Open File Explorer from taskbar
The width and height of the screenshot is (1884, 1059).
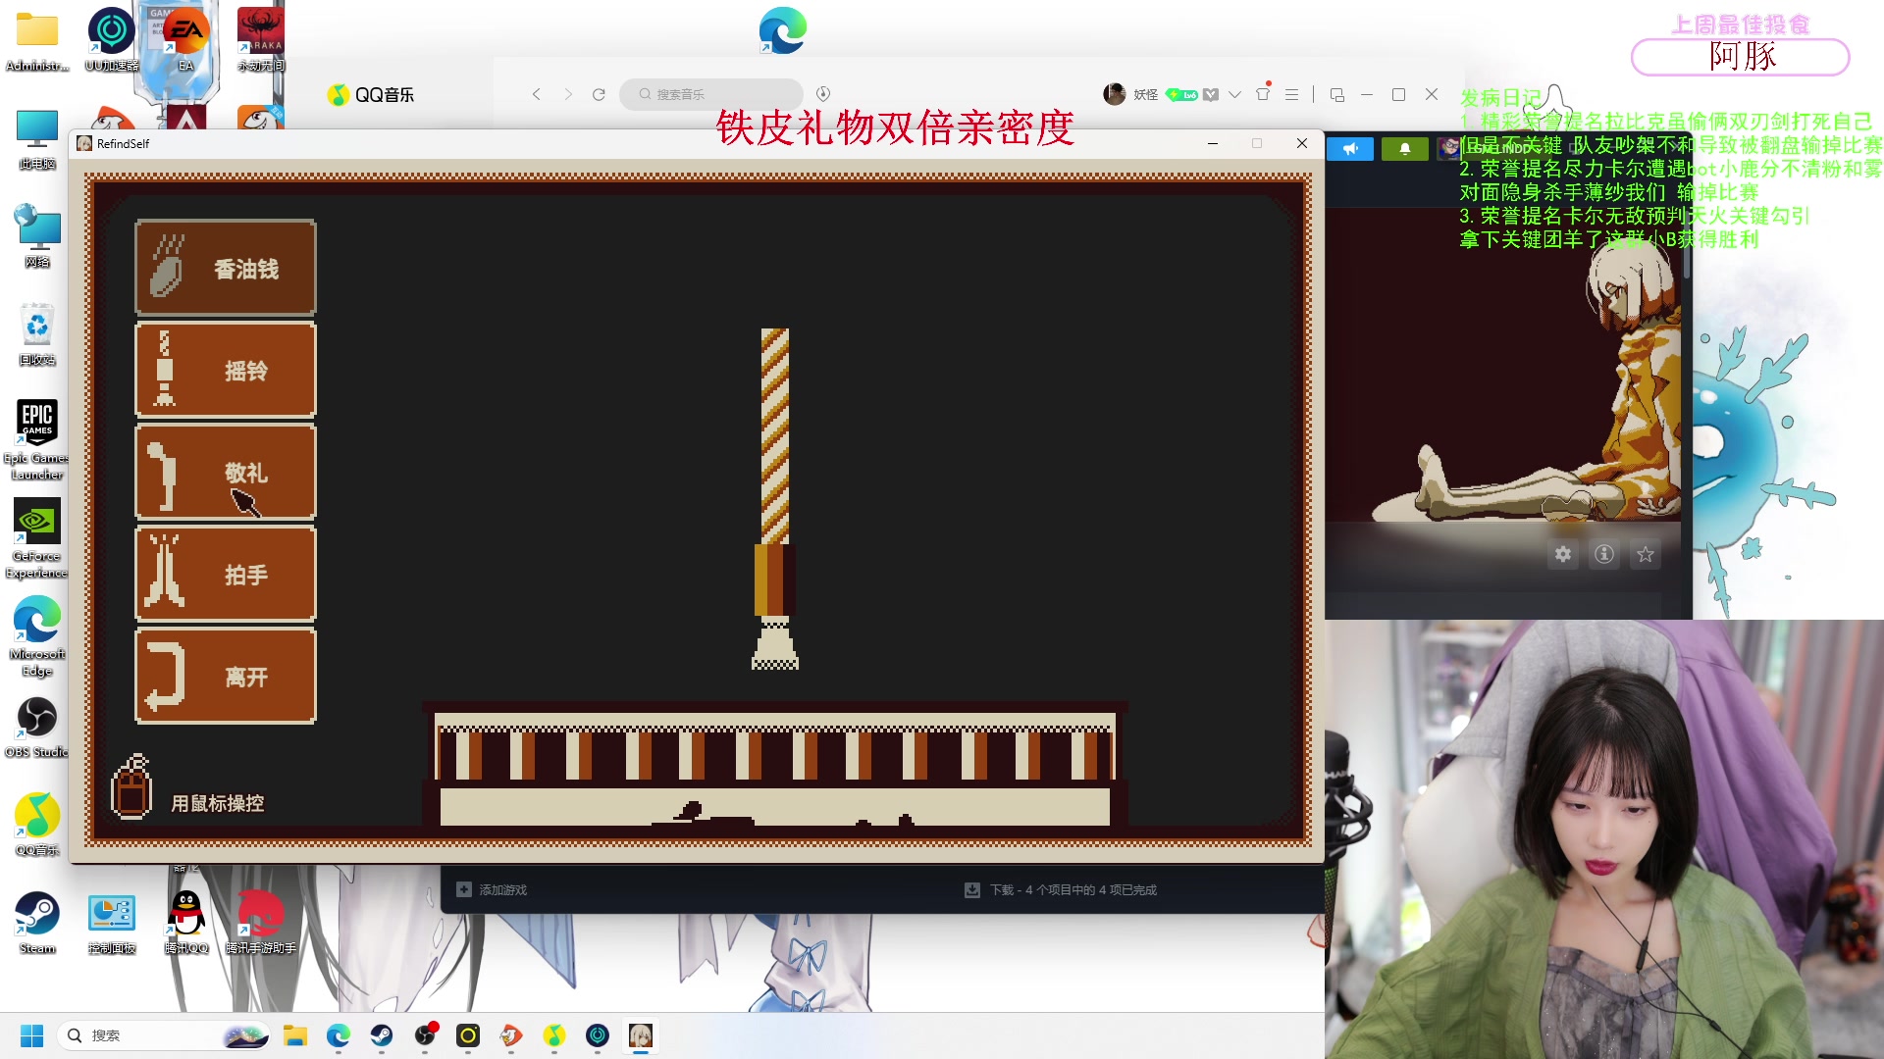pos(295,1035)
